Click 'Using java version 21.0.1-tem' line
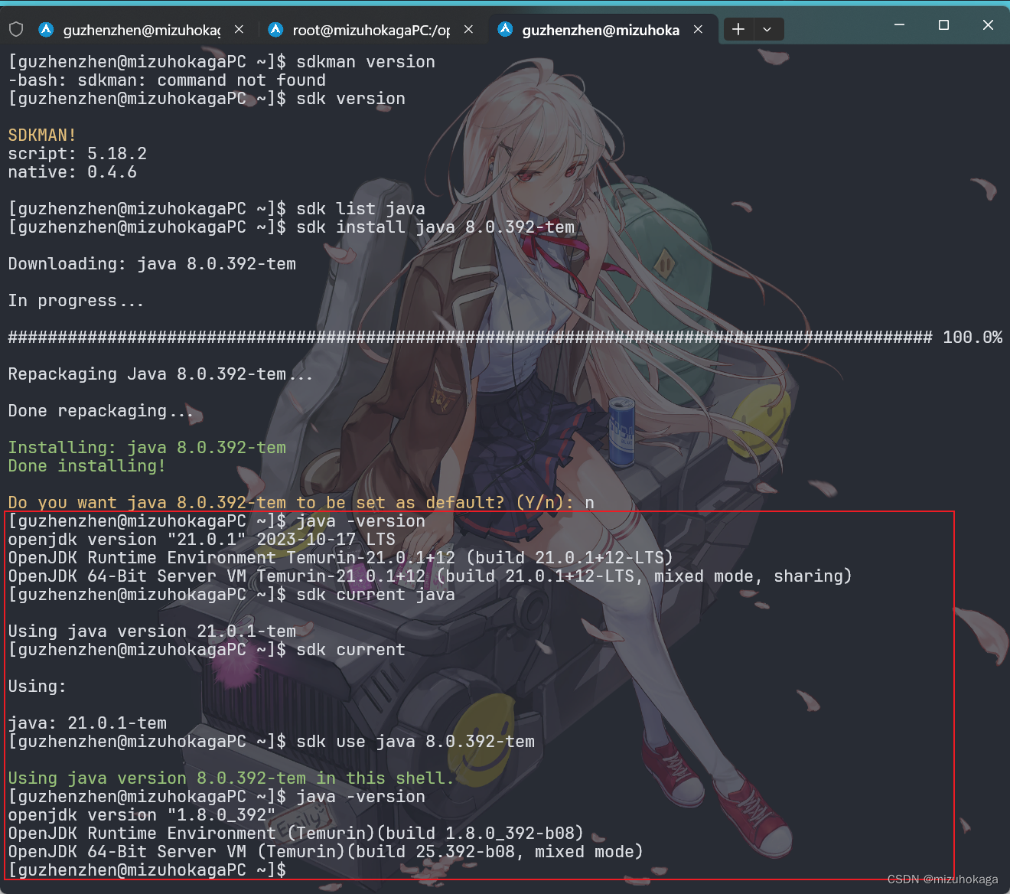The width and height of the screenshot is (1010, 894). [x=151, y=631]
